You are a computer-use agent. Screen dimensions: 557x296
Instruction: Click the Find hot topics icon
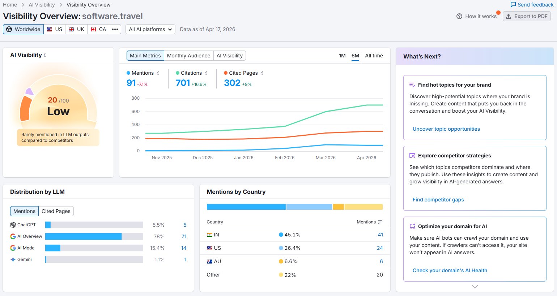pos(412,85)
